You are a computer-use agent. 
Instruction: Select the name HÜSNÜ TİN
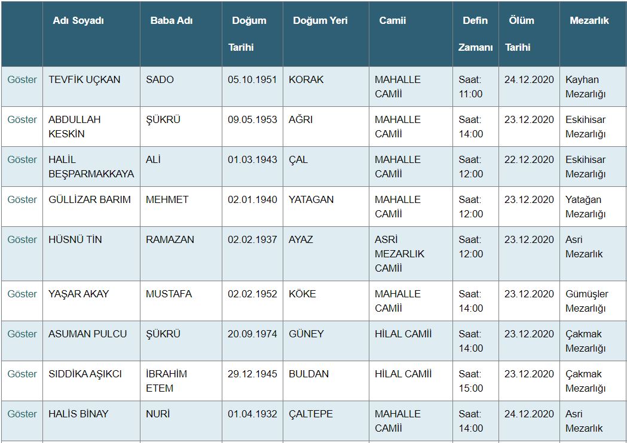pos(75,239)
